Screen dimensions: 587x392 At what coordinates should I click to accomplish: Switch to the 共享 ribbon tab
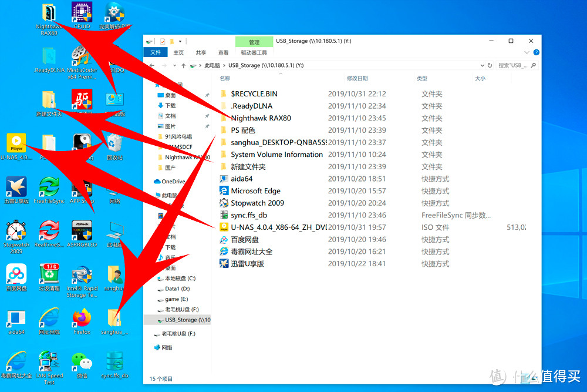coord(201,53)
